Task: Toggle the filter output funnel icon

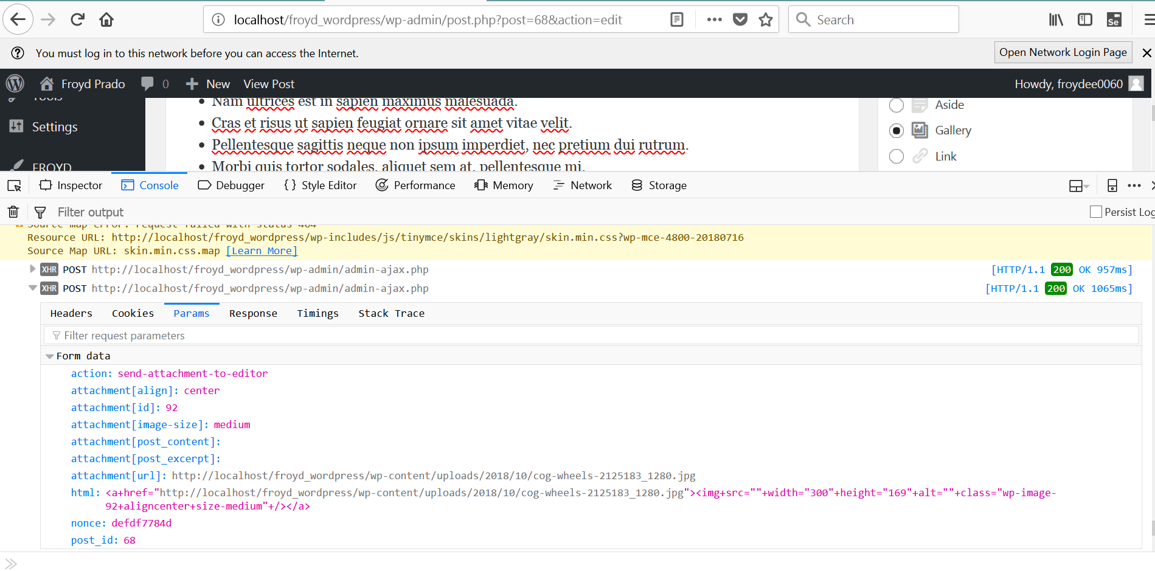Action: coord(40,212)
